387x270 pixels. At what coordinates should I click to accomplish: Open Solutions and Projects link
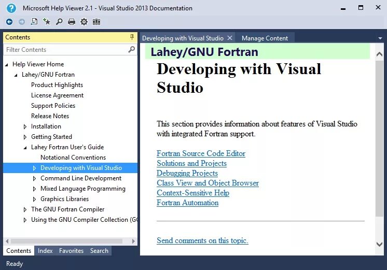191,163
